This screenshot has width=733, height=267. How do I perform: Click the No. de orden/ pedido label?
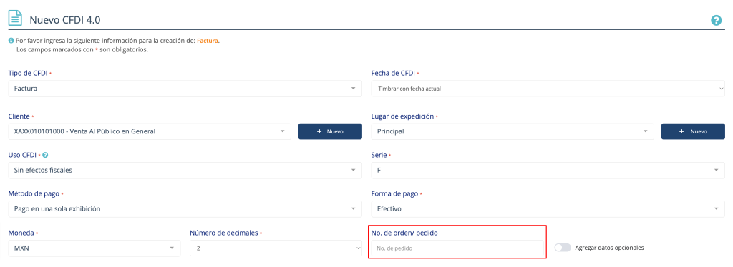[x=404, y=233]
